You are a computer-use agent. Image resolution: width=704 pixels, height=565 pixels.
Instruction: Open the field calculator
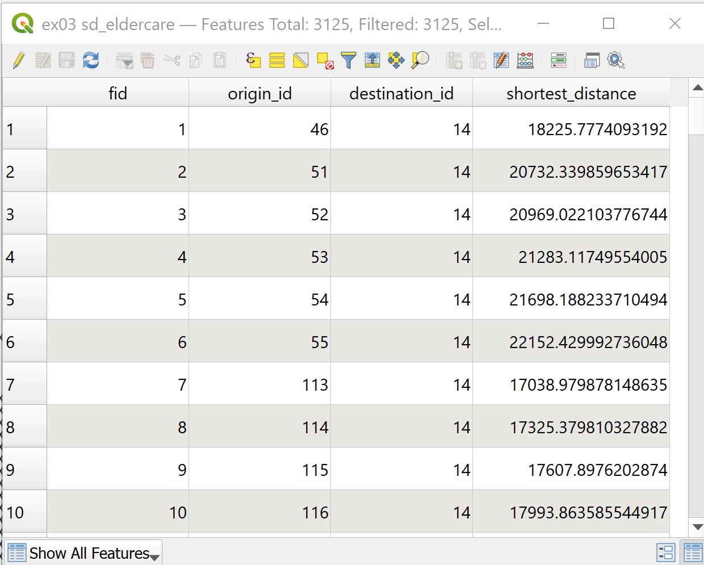pos(525,60)
